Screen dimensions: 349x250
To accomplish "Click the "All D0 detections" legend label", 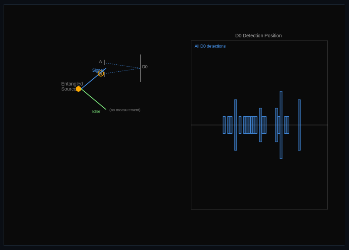I will click(x=210, y=46).
